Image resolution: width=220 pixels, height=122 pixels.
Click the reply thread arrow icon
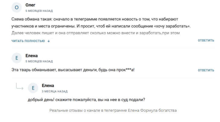click(20, 87)
